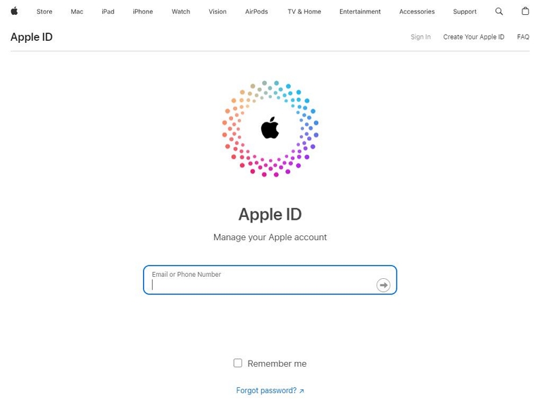Open the shopping bag icon

click(525, 11)
